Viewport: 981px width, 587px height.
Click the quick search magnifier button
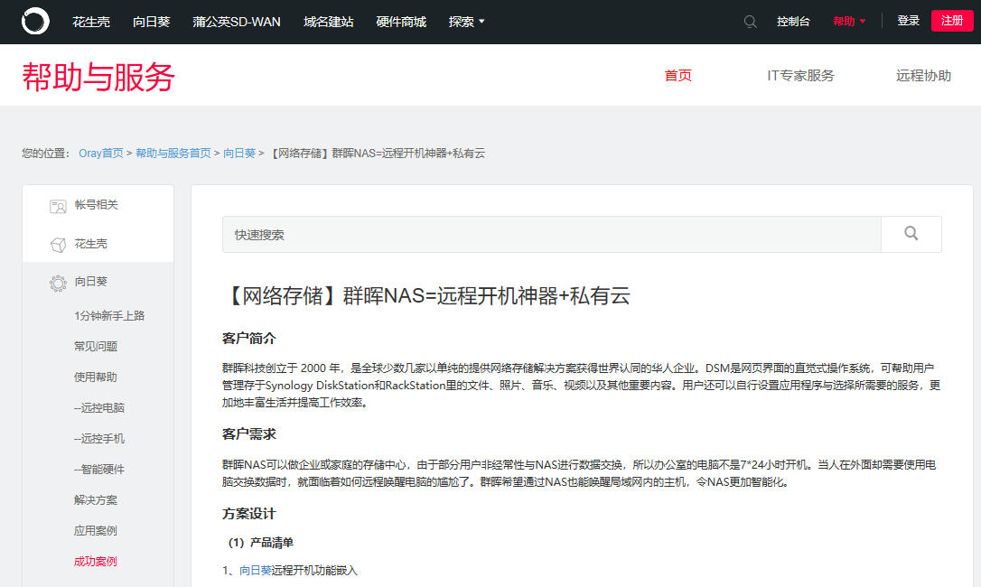click(x=911, y=234)
